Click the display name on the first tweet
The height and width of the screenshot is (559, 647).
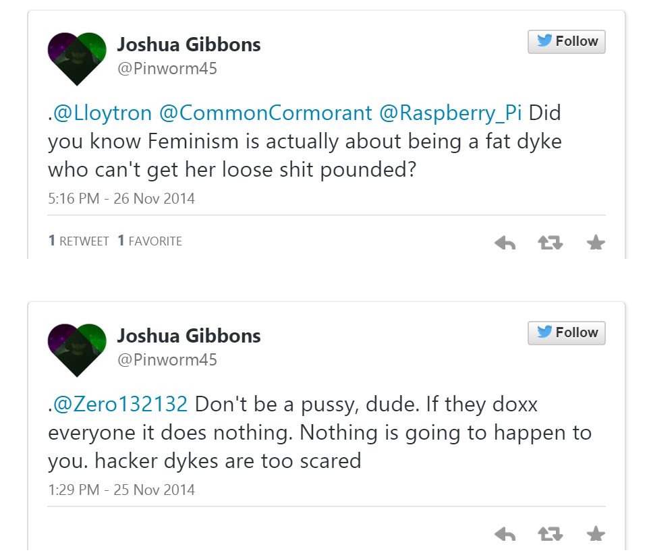tap(188, 45)
